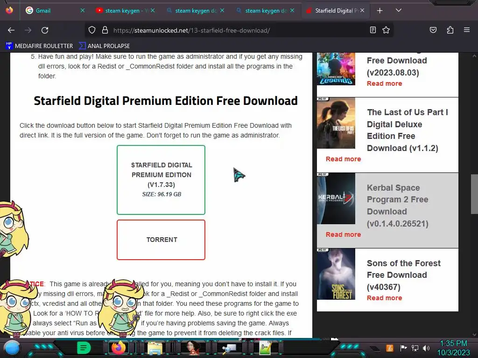
Task: Open the second bookmark in the bookmarks bar
Action: [104, 46]
